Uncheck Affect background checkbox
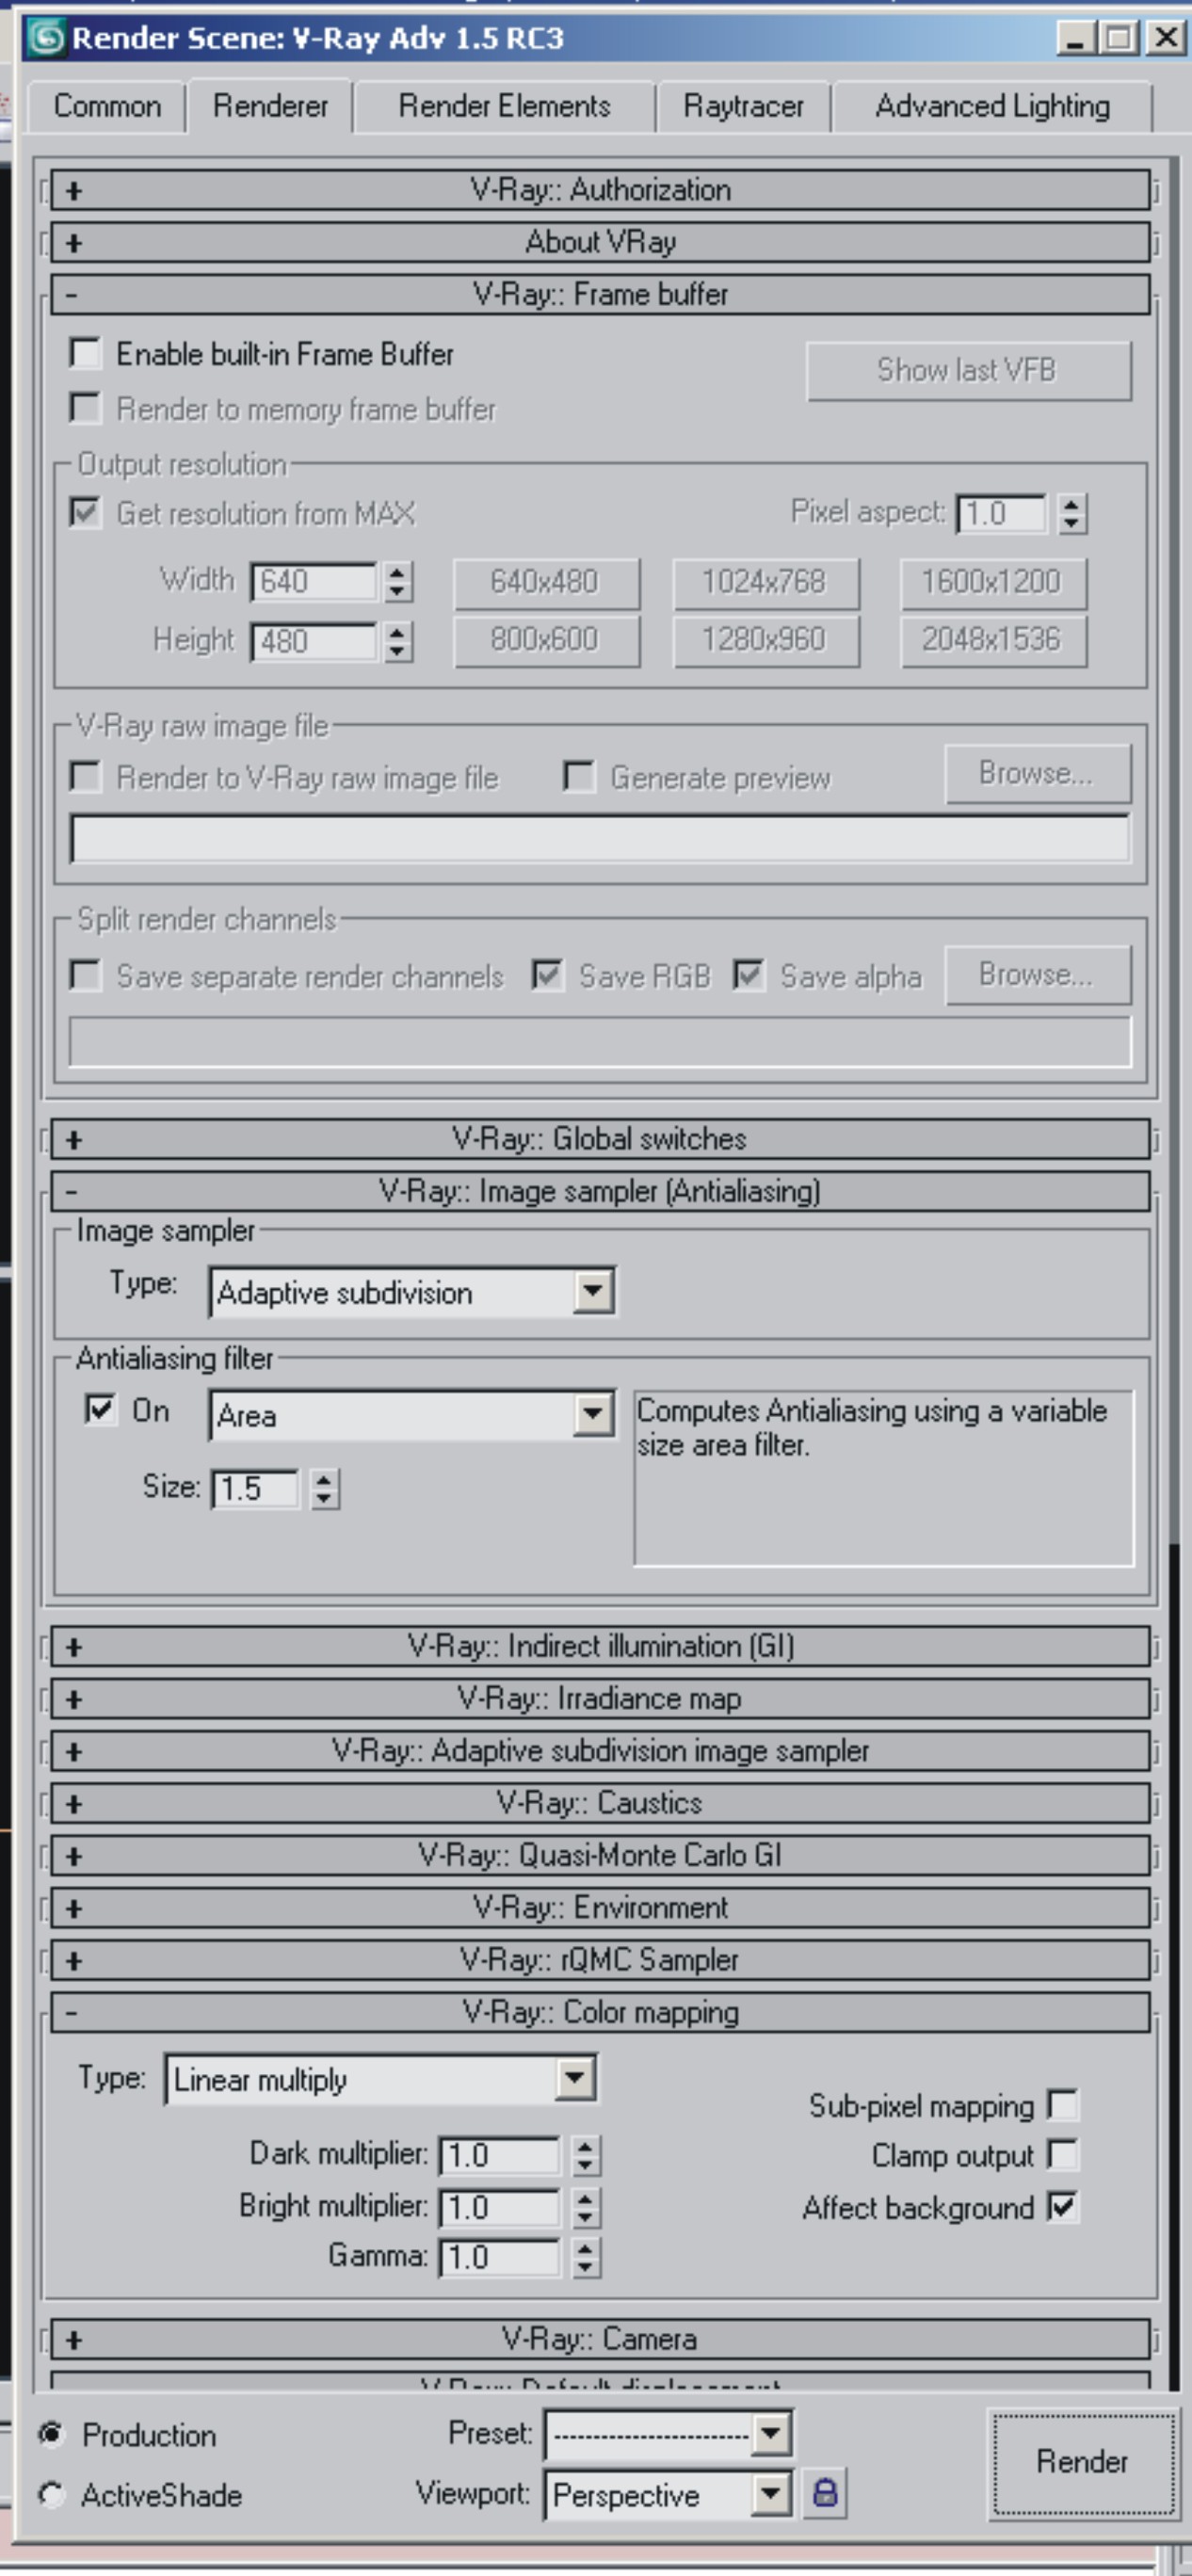 click(1063, 2206)
